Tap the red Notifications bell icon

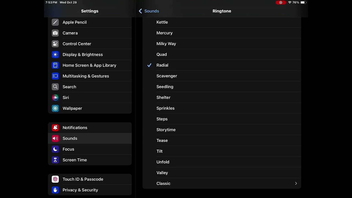click(x=55, y=128)
